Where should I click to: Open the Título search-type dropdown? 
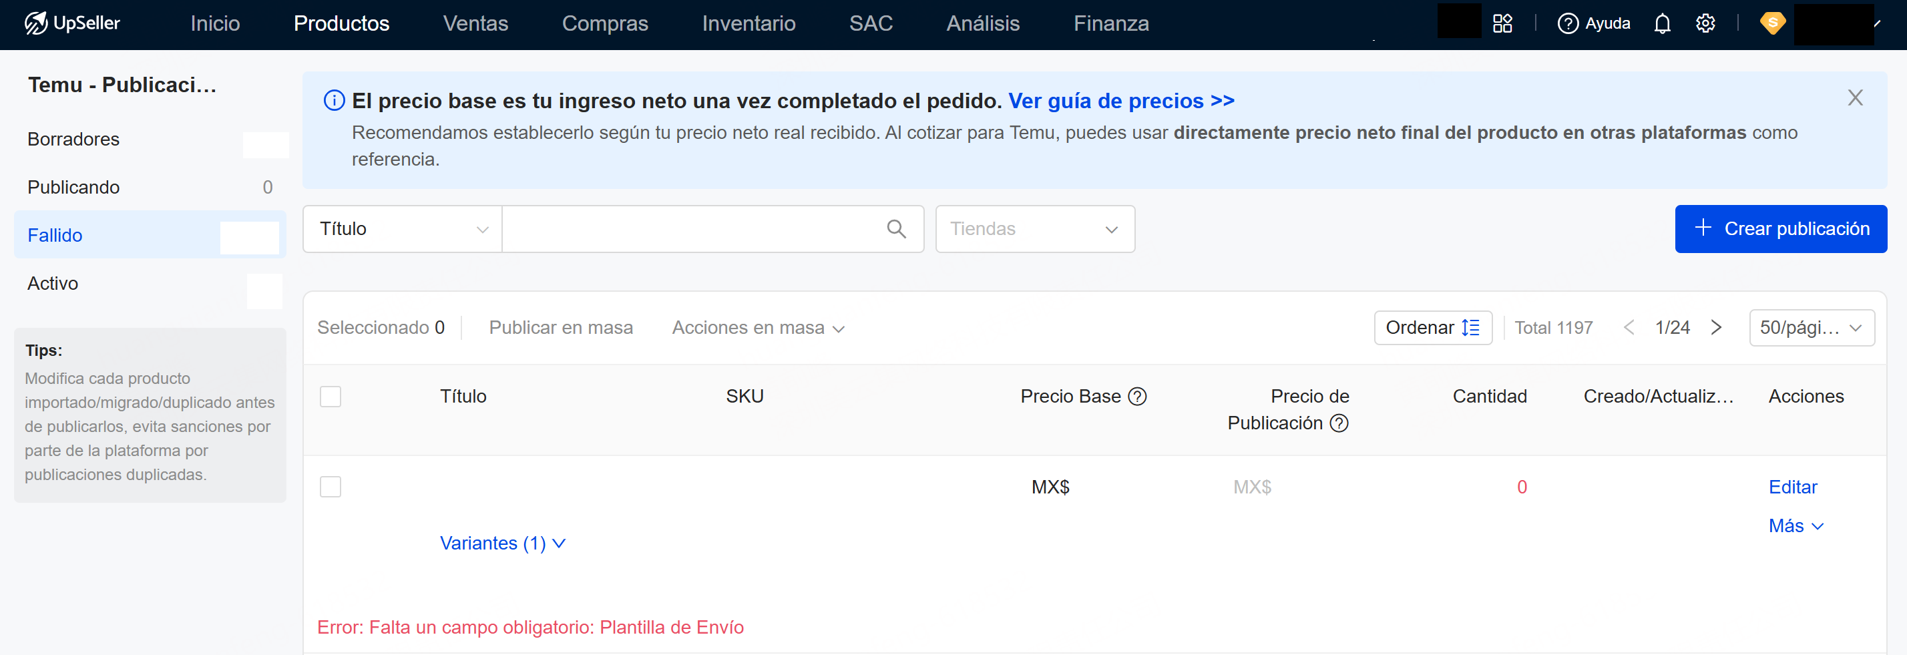[403, 230]
